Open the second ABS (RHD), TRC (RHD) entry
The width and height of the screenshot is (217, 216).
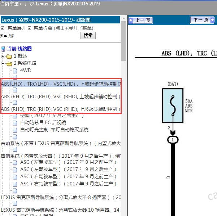(61, 109)
